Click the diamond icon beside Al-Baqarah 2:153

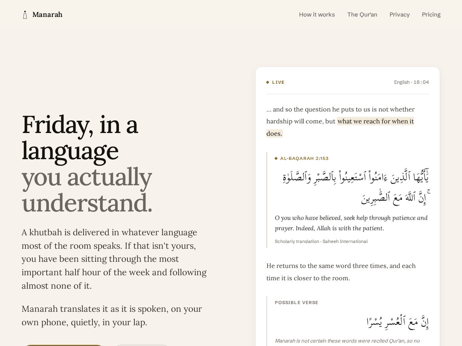point(276,158)
